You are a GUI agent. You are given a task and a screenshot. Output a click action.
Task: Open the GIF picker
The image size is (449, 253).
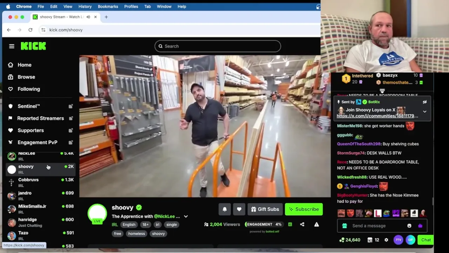pos(410,240)
